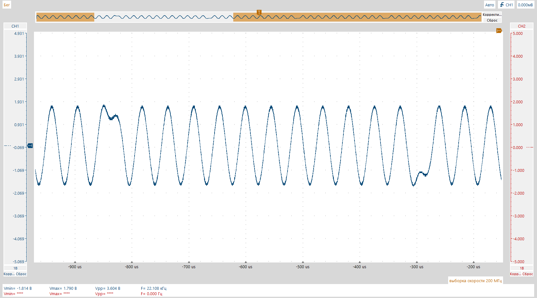Click the -5.000 value on CH2 axis
The height and width of the screenshot is (298, 537).
519,262
